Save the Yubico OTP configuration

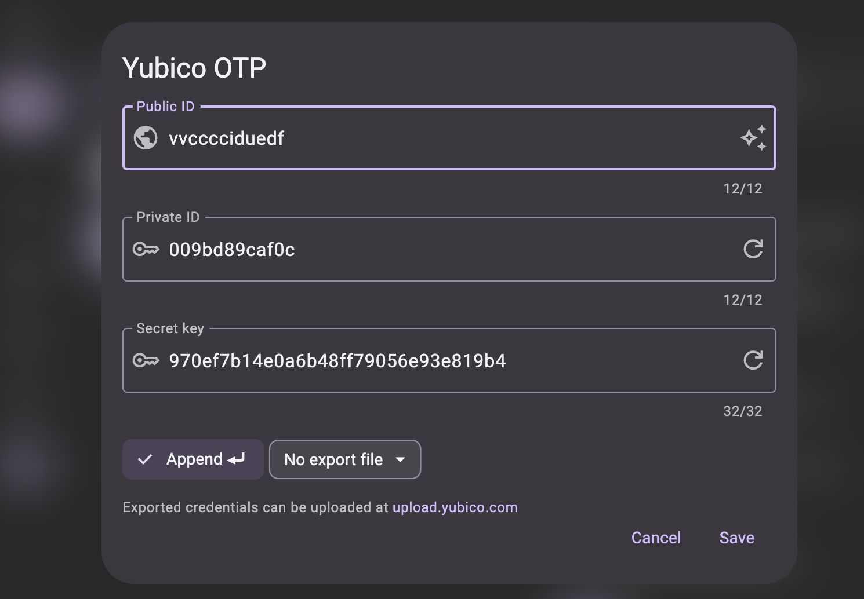pyautogui.click(x=736, y=538)
